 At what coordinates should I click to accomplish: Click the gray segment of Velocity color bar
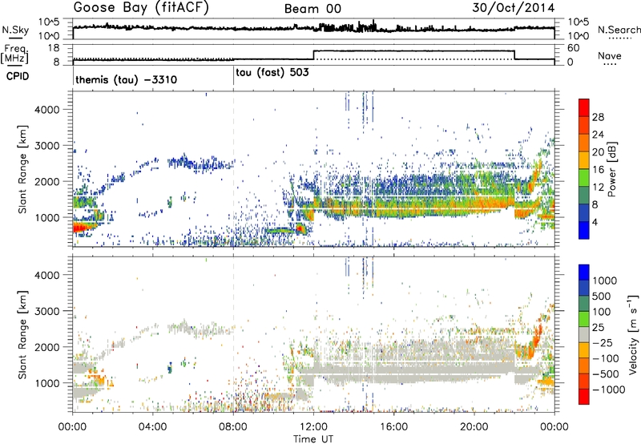(x=584, y=335)
